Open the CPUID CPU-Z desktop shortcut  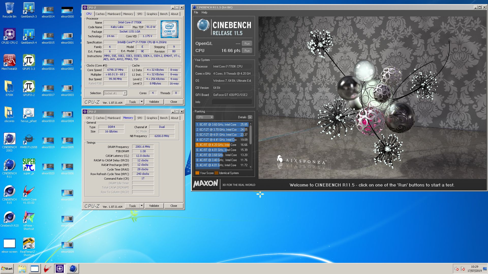click(9, 36)
